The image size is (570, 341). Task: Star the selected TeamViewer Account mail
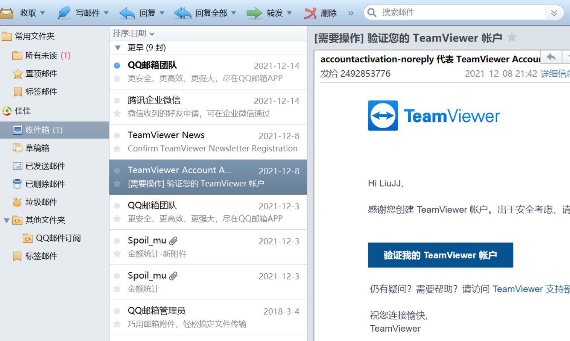click(x=117, y=183)
